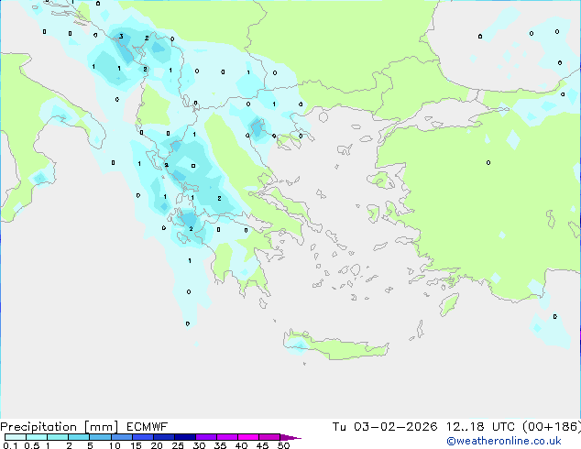Click the precipitation value '3' on the map

pos(121,36)
